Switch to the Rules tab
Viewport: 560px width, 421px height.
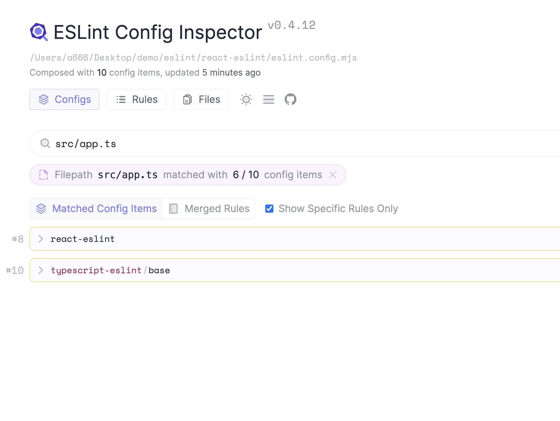[136, 99]
